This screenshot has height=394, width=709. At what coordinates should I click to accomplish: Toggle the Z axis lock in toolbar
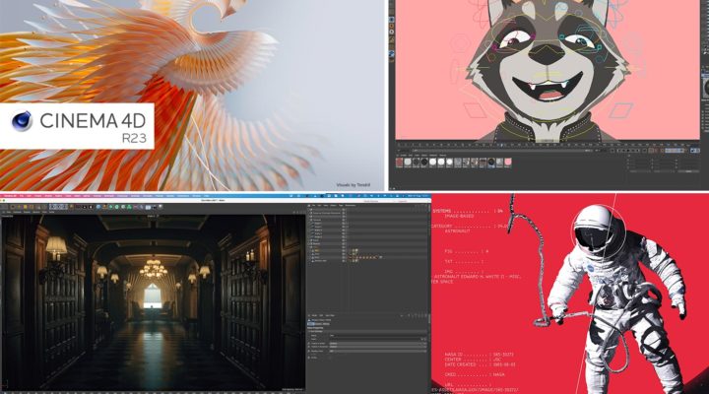(64, 207)
